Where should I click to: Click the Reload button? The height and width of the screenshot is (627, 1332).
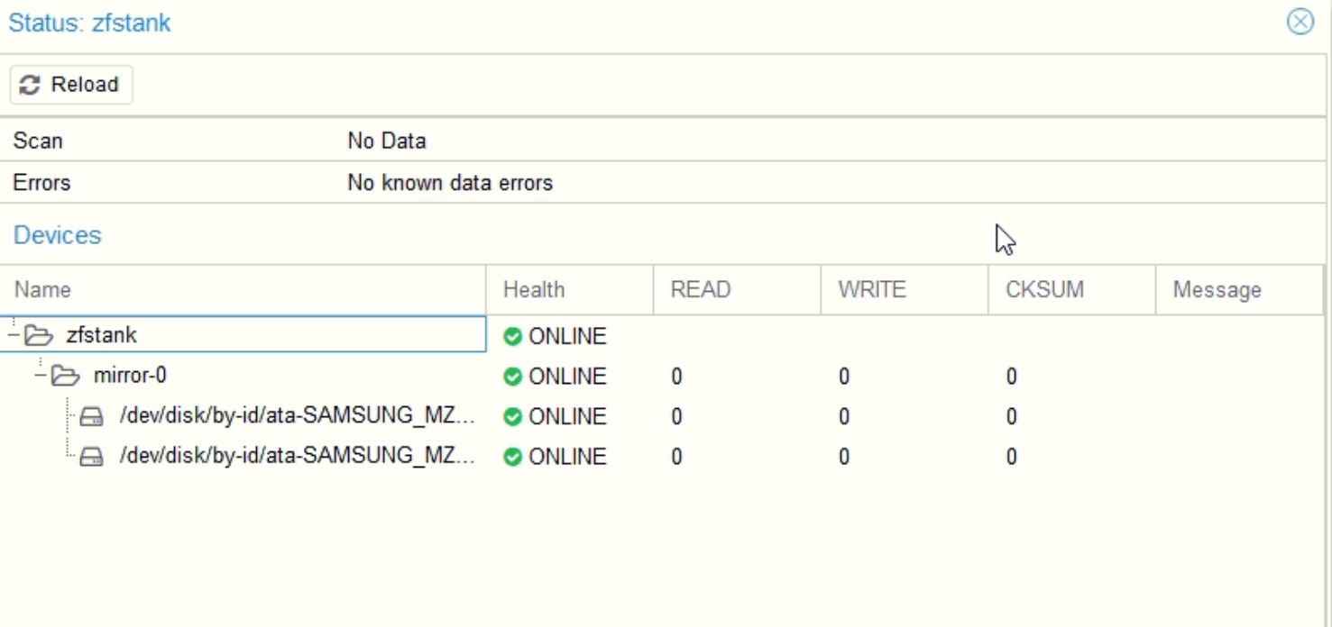tap(71, 85)
